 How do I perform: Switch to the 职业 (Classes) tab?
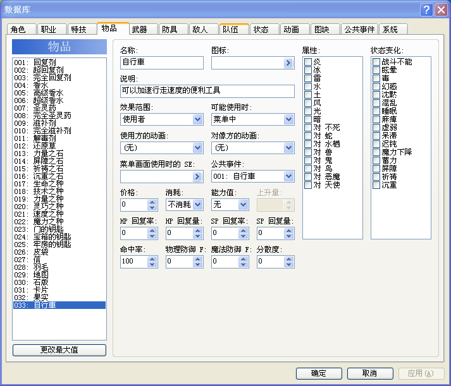pos(52,29)
